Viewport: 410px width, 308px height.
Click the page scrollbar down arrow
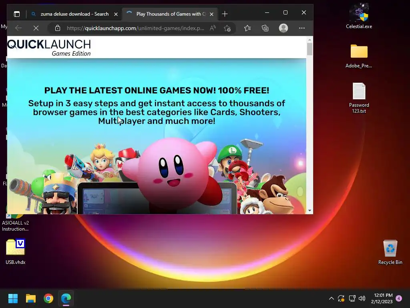[x=310, y=211]
